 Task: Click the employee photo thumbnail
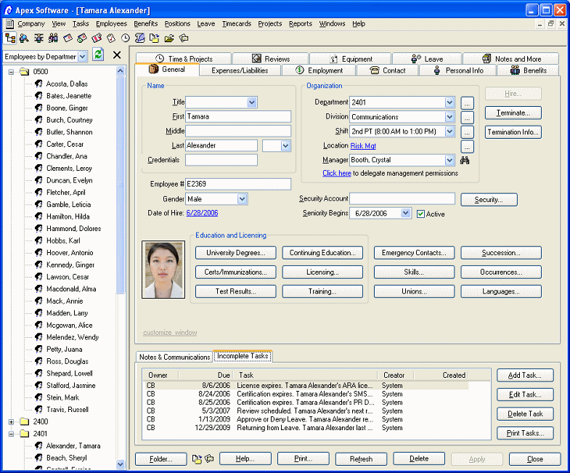pyautogui.click(x=163, y=270)
